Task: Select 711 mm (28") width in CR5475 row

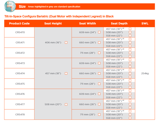Action: click(99, 84)
